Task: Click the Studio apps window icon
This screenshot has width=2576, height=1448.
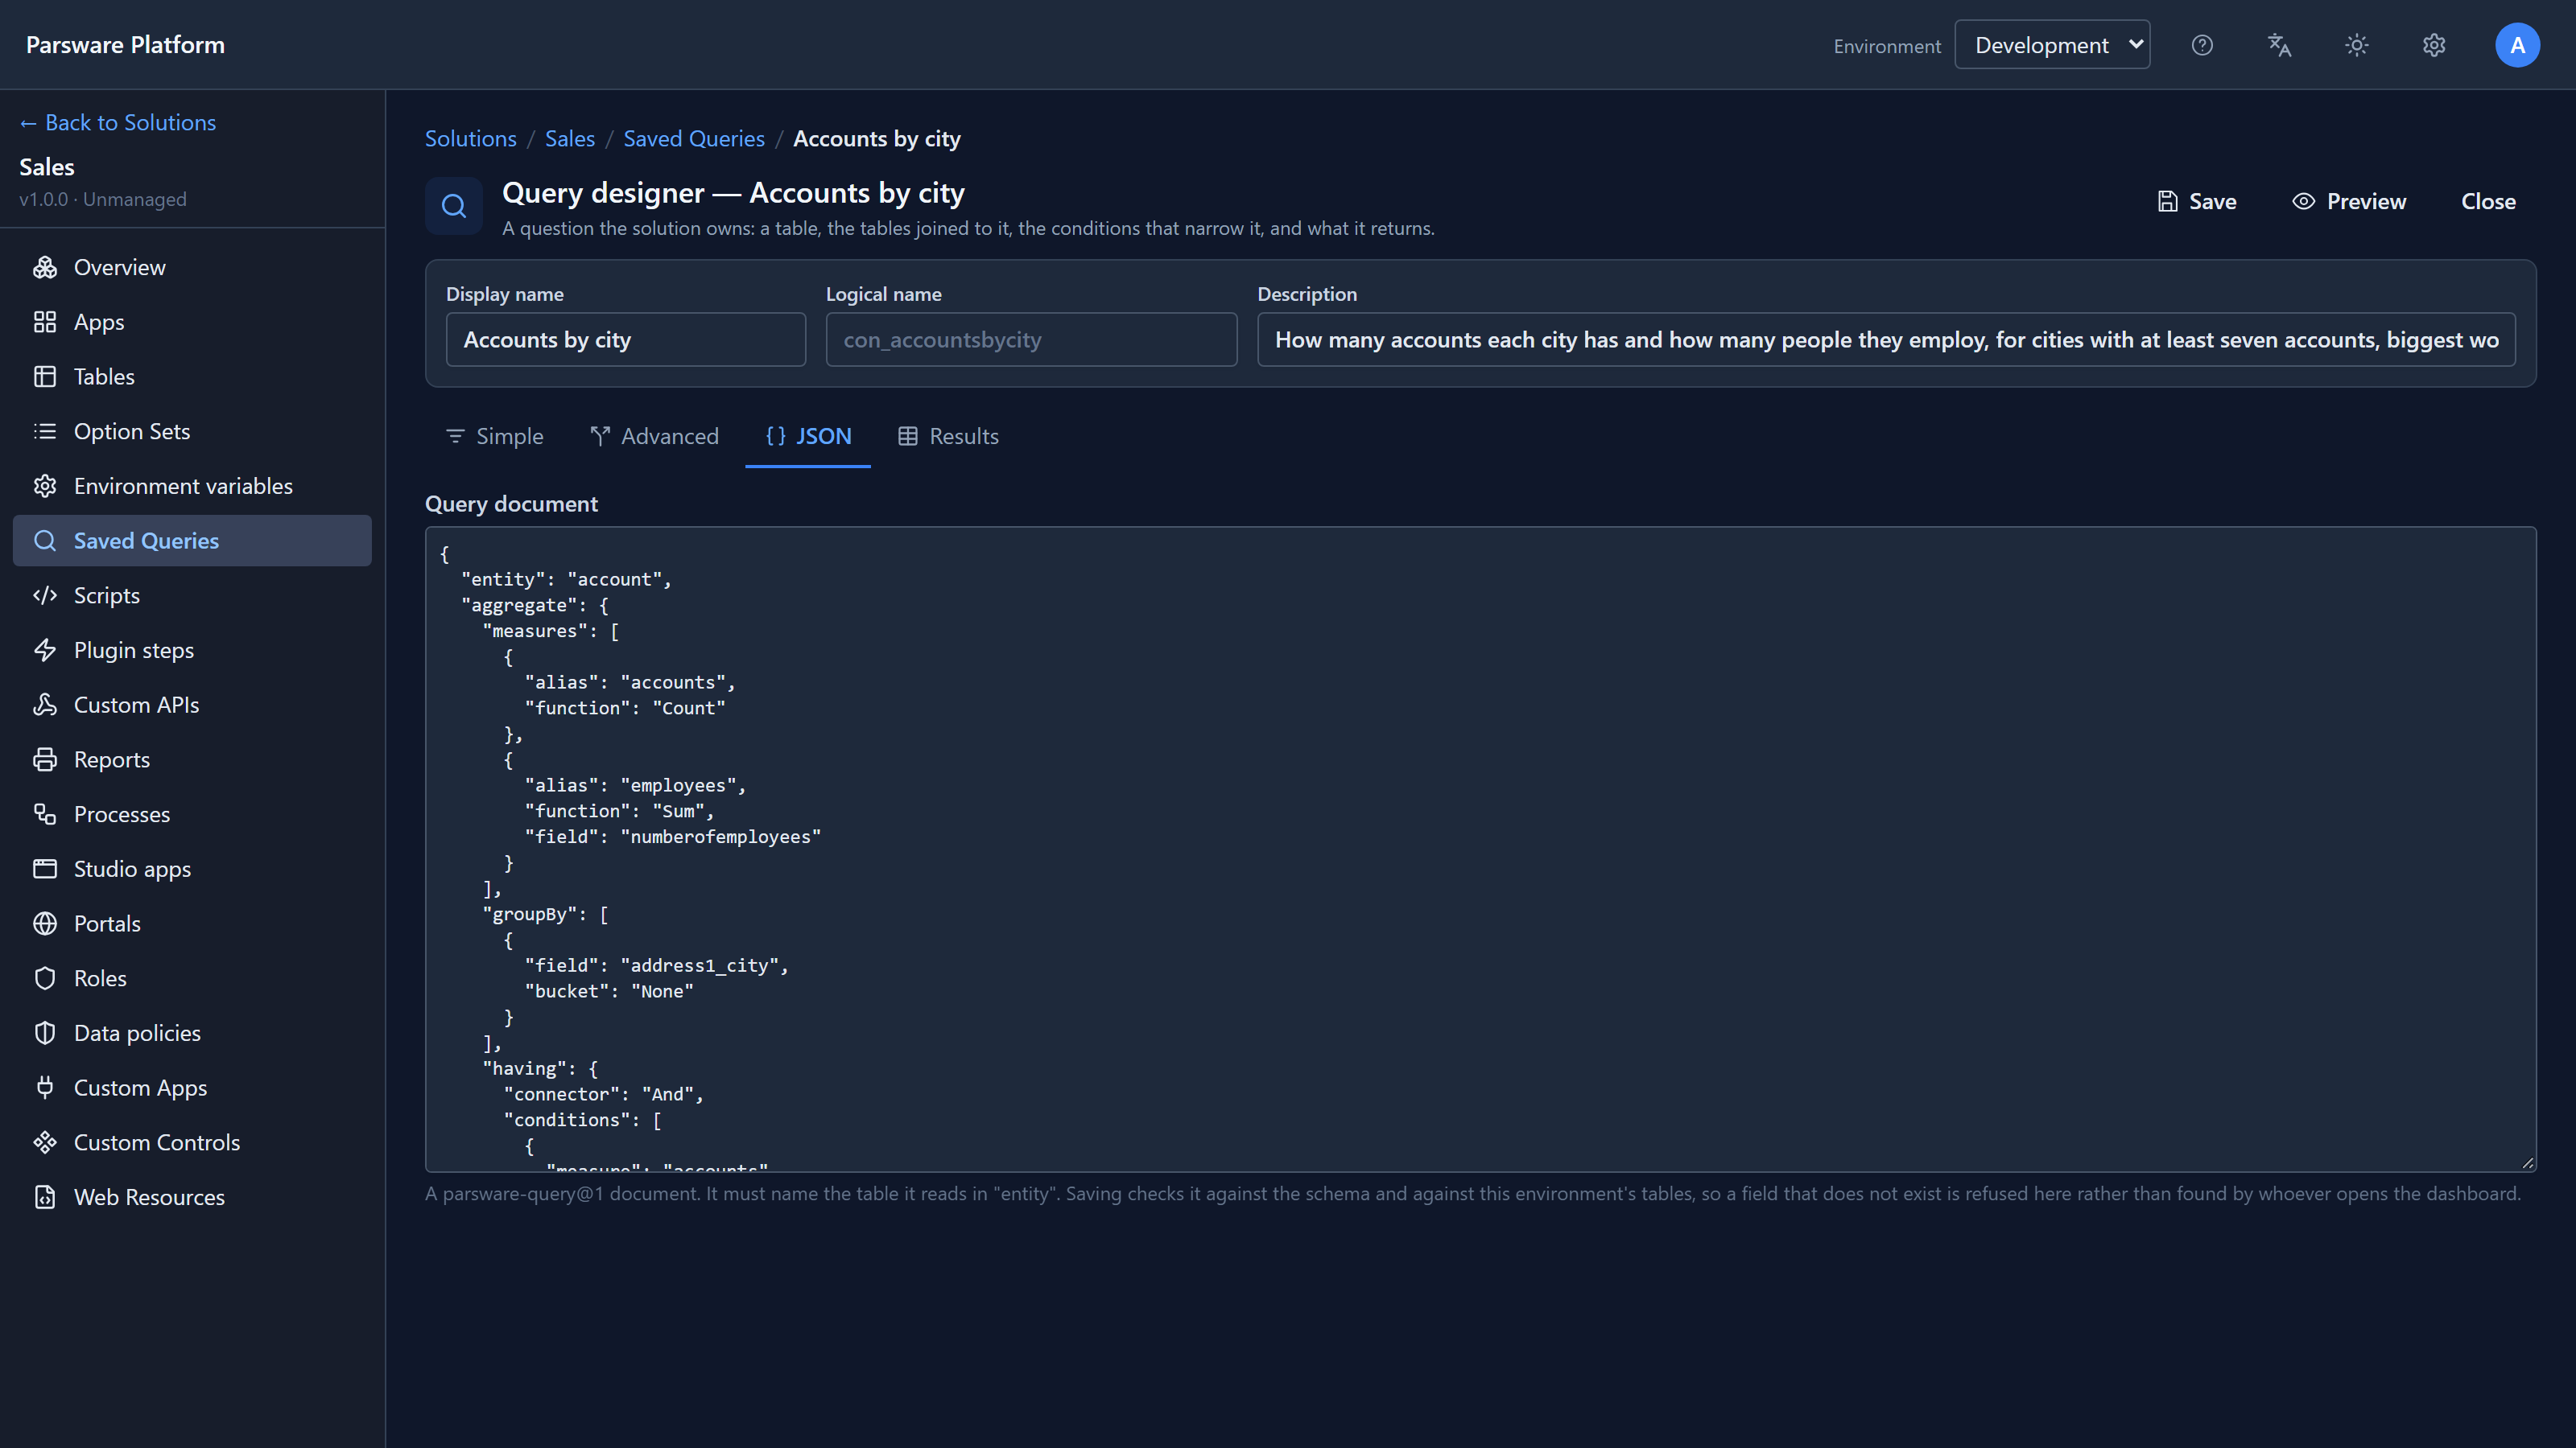Action: click(x=45, y=869)
